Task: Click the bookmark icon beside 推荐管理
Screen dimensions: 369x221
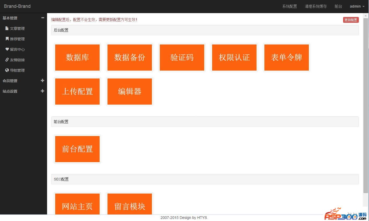Action: click(x=7, y=39)
